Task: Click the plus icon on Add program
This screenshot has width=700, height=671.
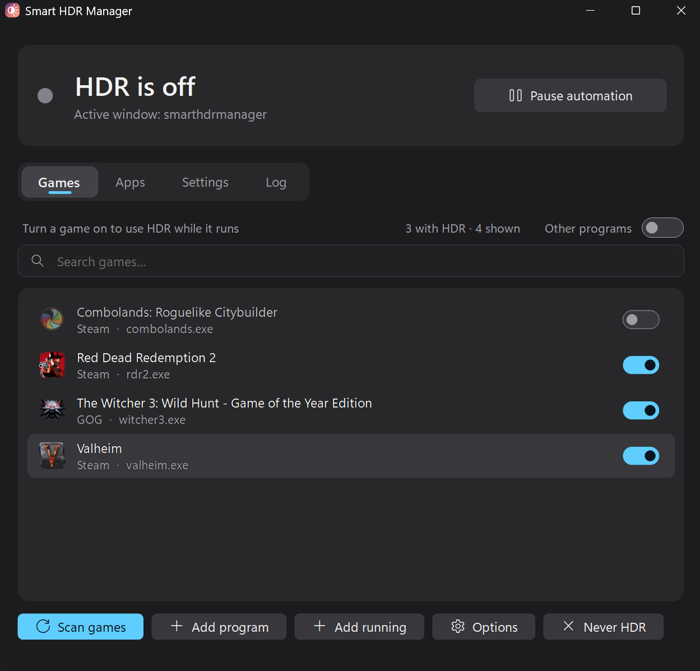Action: point(177,626)
